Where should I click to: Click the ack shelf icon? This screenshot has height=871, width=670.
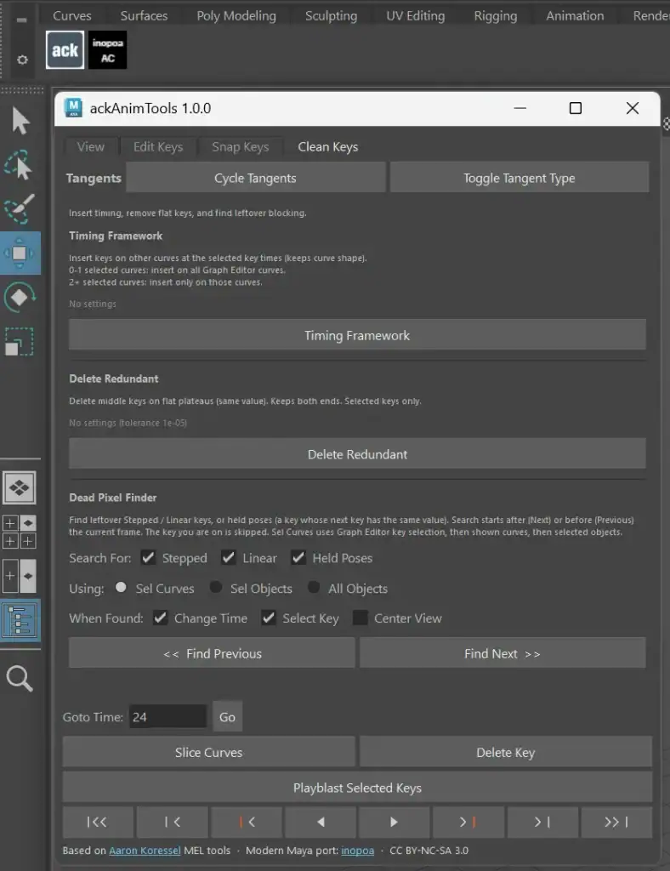[65, 50]
